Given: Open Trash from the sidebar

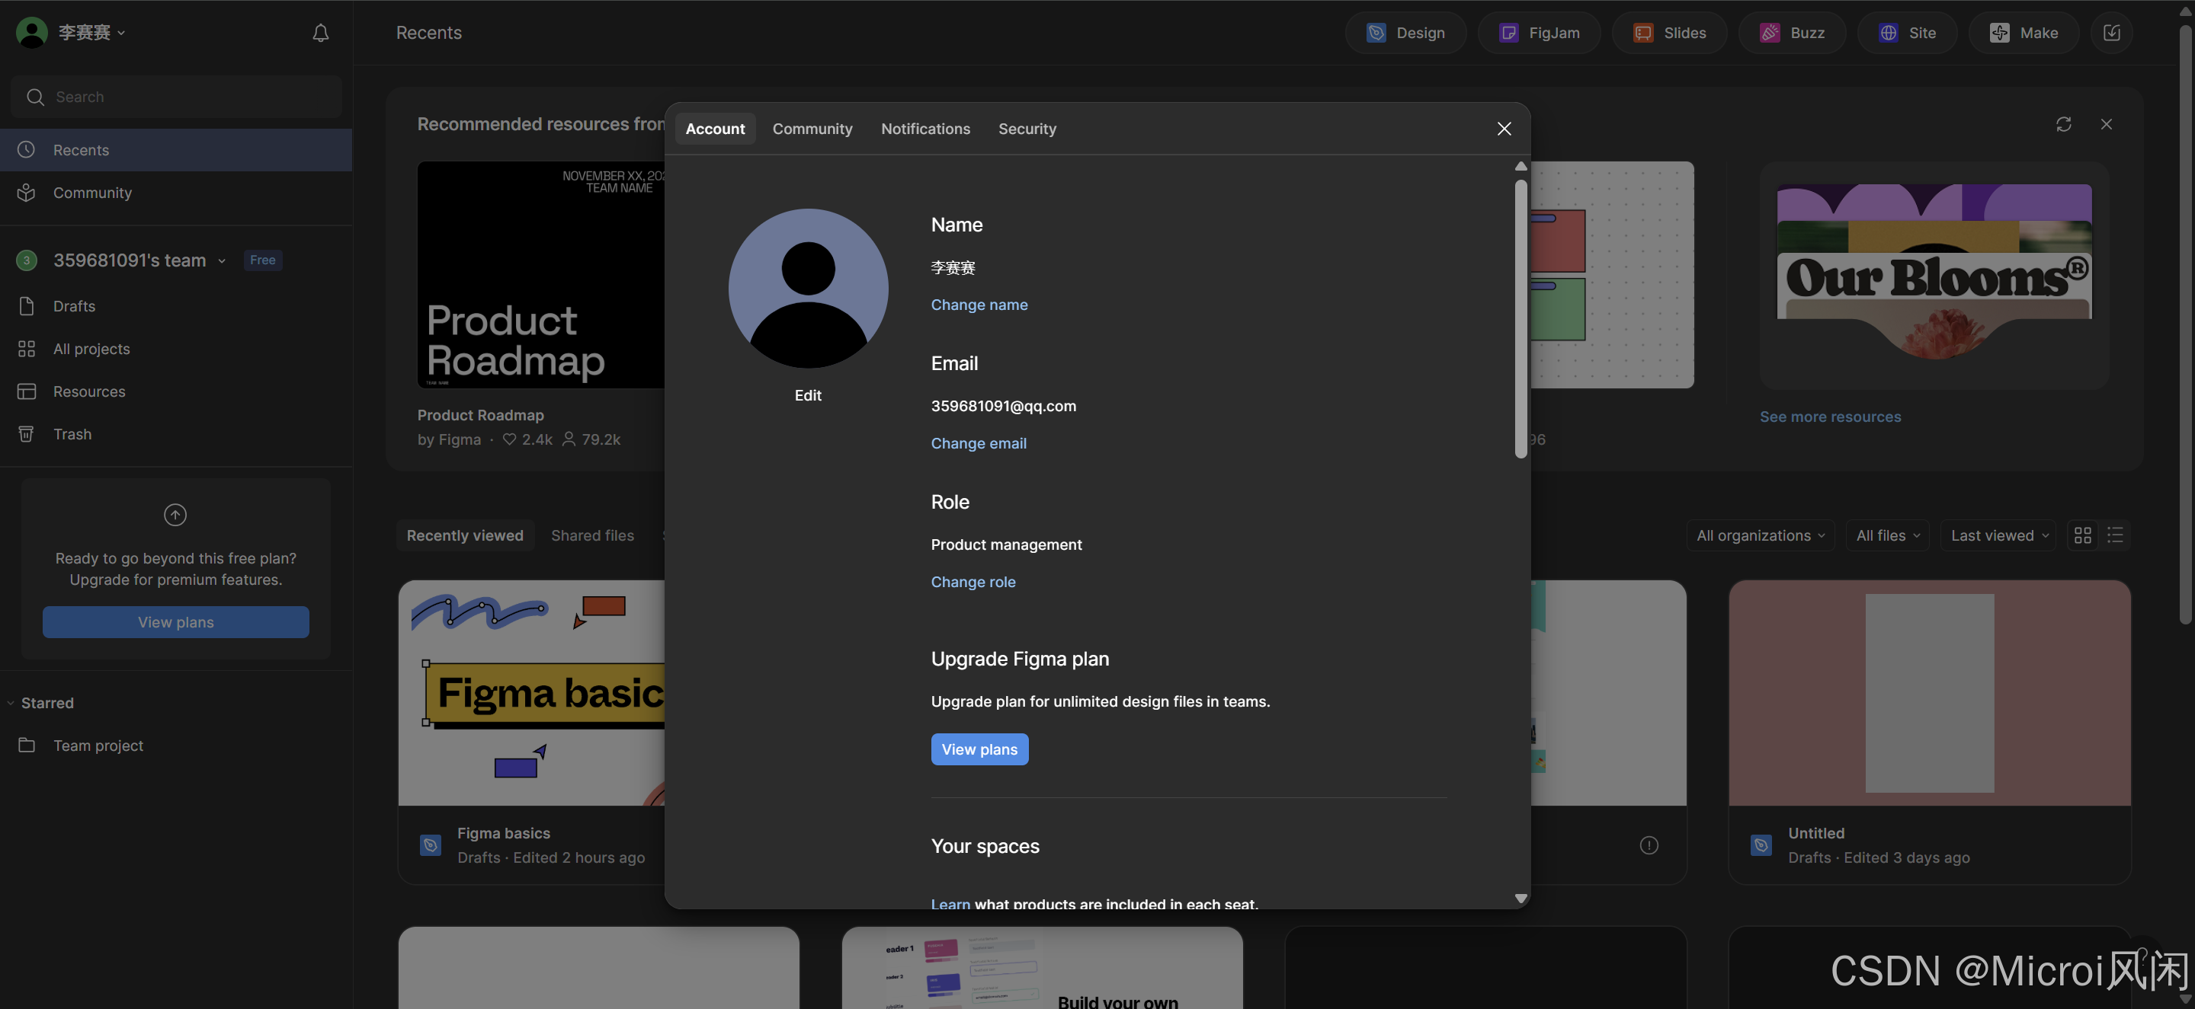Looking at the screenshot, I should (x=72, y=434).
